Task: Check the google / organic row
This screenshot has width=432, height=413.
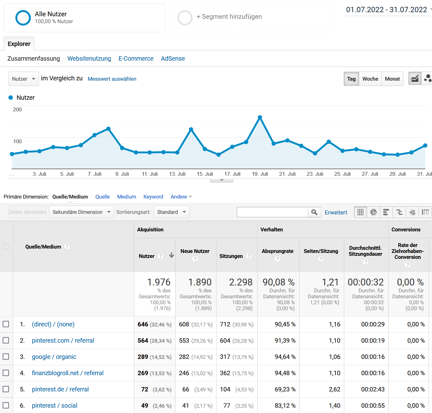Action: (x=6, y=356)
